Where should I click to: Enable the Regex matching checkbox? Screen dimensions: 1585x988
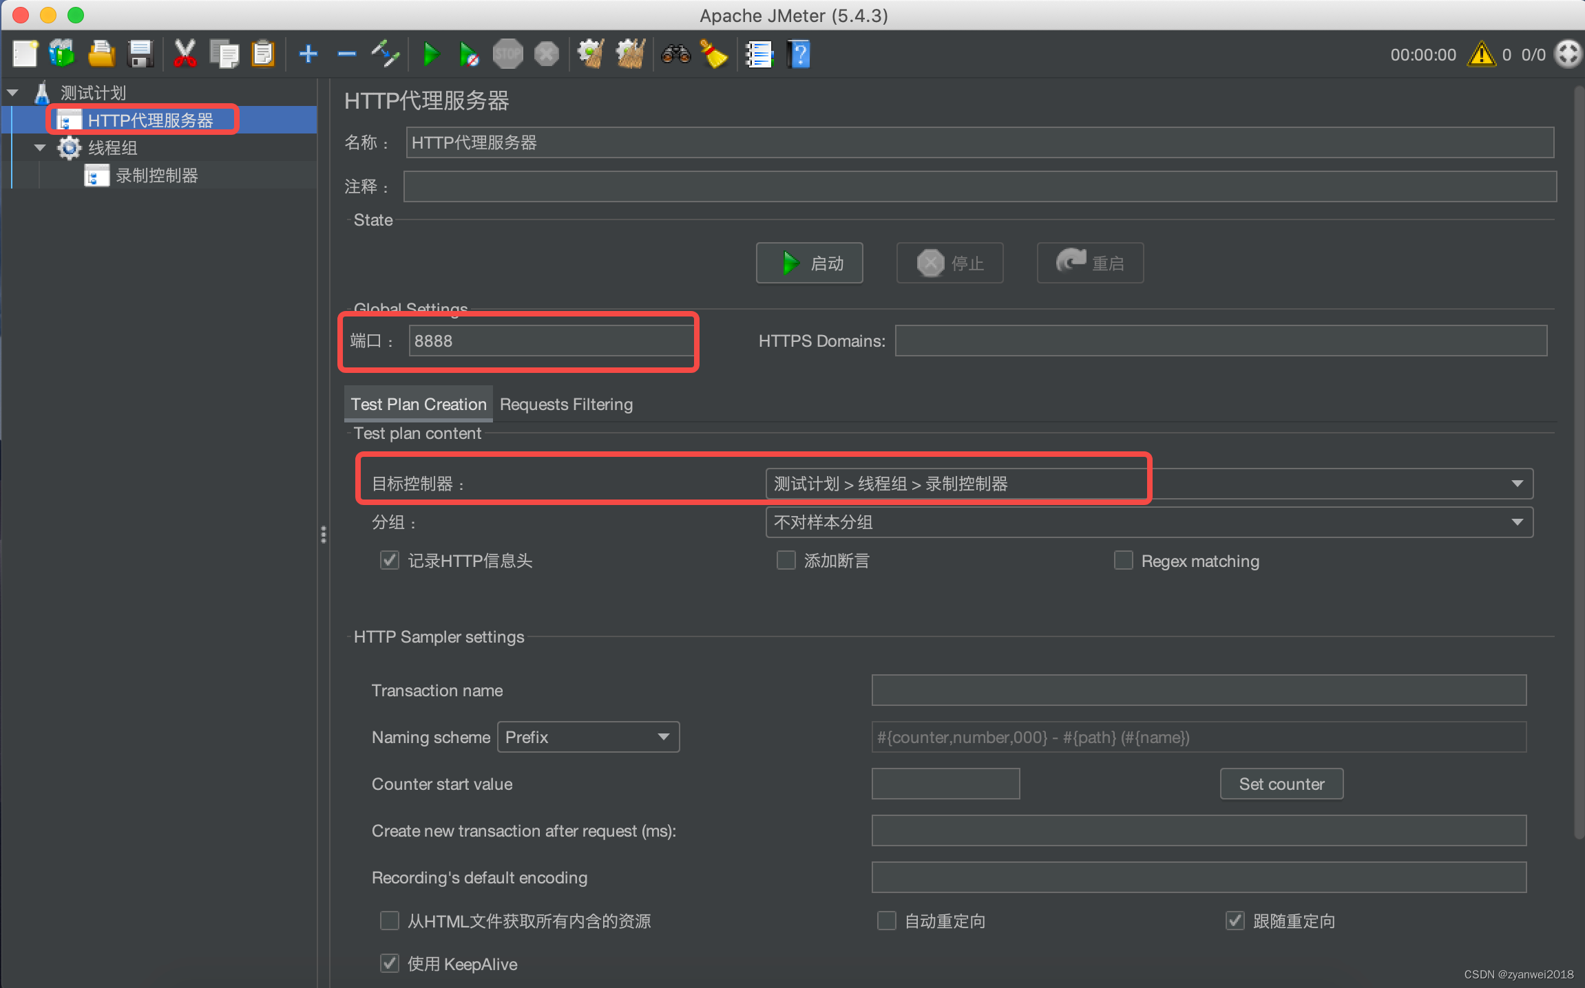1124,560
